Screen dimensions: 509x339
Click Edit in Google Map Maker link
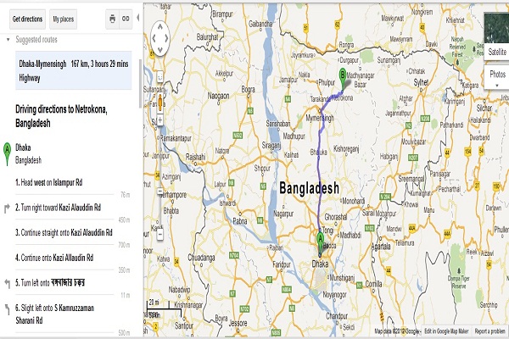click(x=446, y=331)
